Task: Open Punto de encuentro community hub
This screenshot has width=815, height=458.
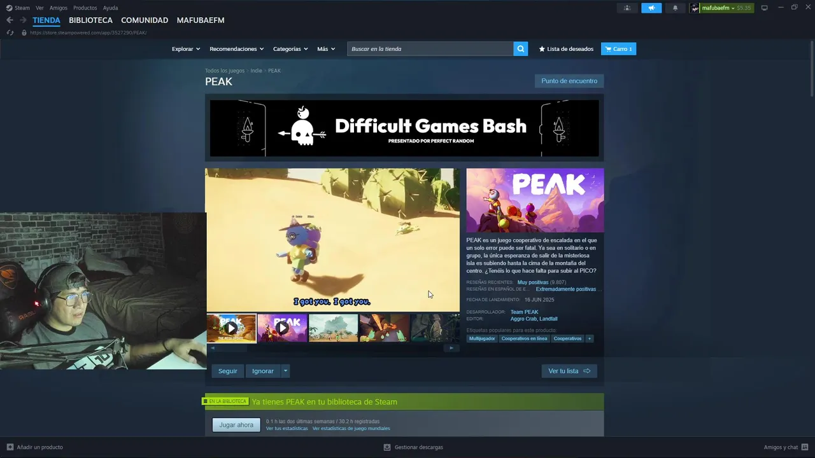Action: coord(569,81)
